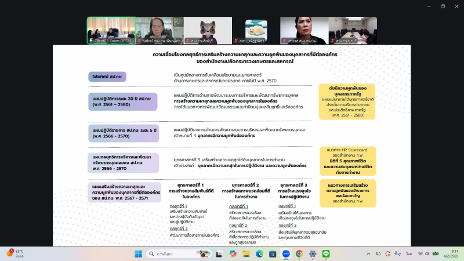Open Settings gear icon in taskbar
This screenshot has height=261, width=464.
coord(313,254)
